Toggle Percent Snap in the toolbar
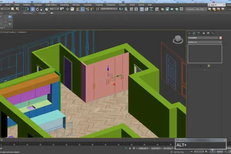The width and height of the screenshot is (231, 154). click(87, 9)
